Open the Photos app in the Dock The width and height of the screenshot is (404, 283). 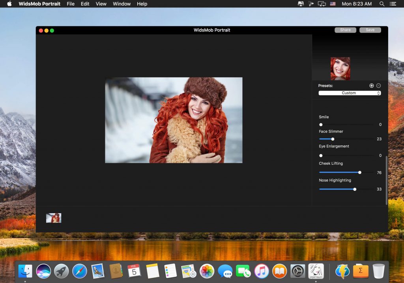pyautogui.click(x=207, y=271)
